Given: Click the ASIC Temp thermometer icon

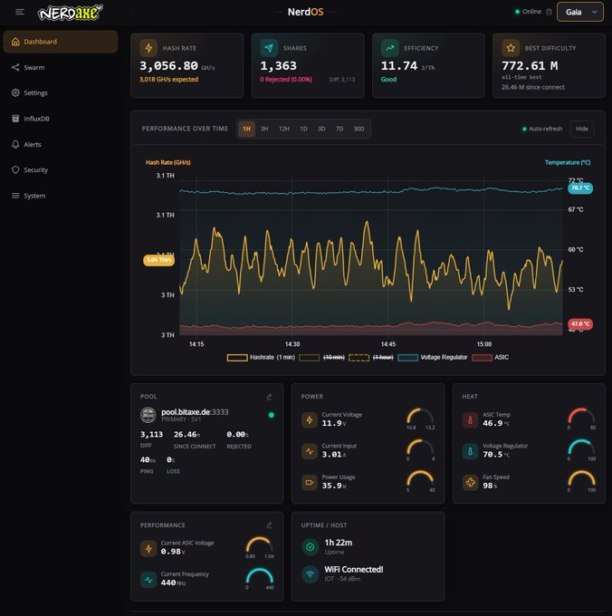Looking at the screenshot, I should 470,420.
